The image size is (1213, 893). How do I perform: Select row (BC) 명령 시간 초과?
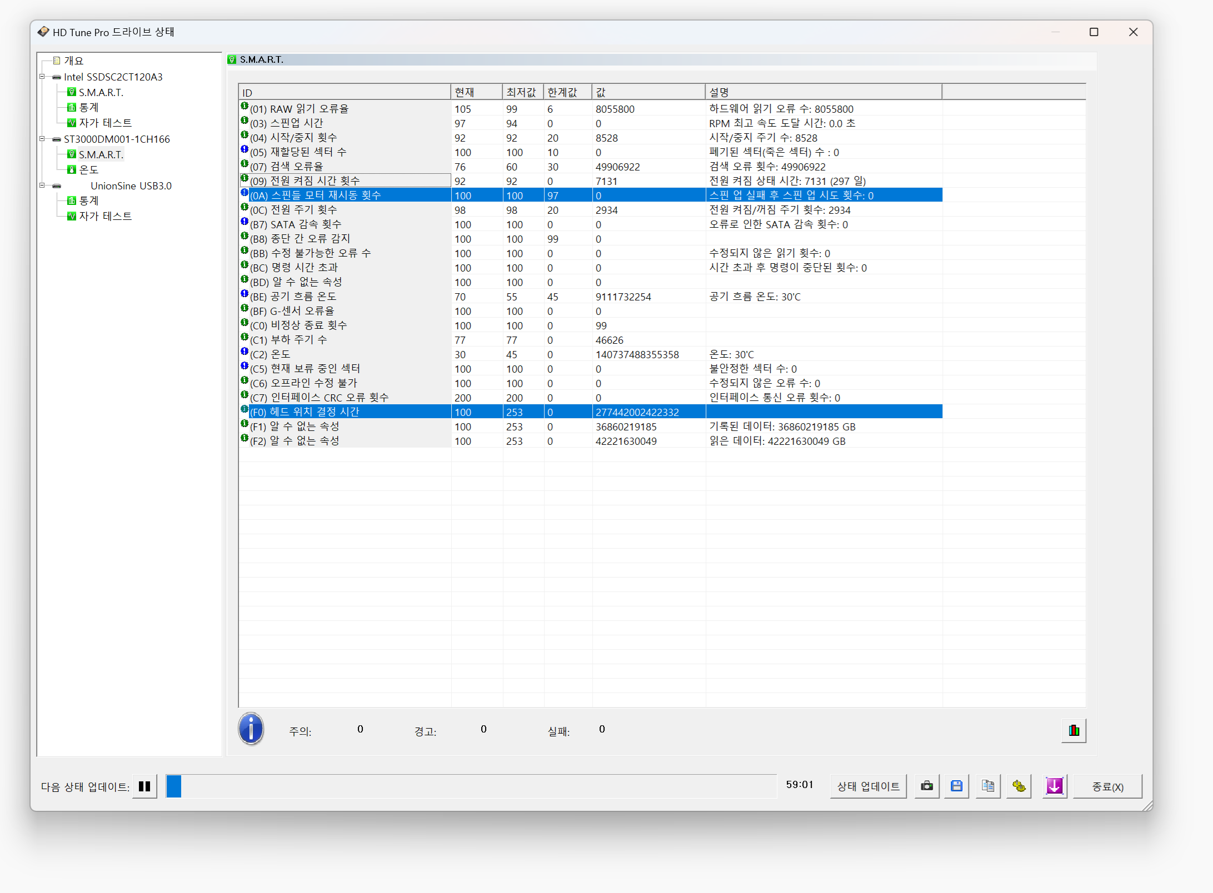click(591, 268)
